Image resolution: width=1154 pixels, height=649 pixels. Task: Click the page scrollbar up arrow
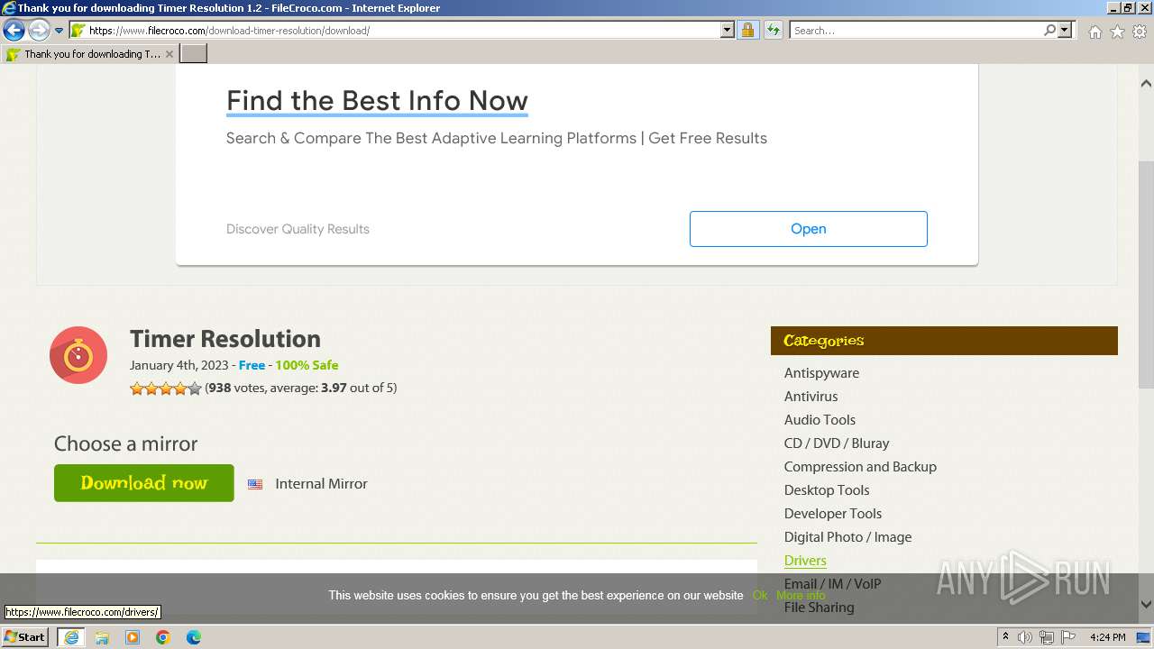pyautogui.click(x=1146, y=83)
